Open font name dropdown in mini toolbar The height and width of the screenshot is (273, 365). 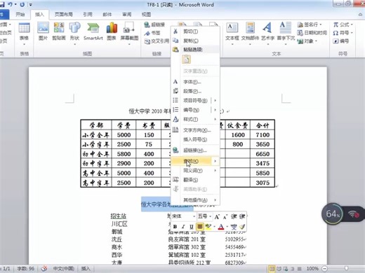(194, 216)
